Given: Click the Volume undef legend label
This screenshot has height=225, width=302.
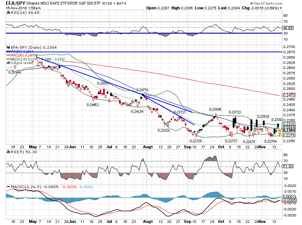Looking at the screenshot, I should (x=22, y=63).
